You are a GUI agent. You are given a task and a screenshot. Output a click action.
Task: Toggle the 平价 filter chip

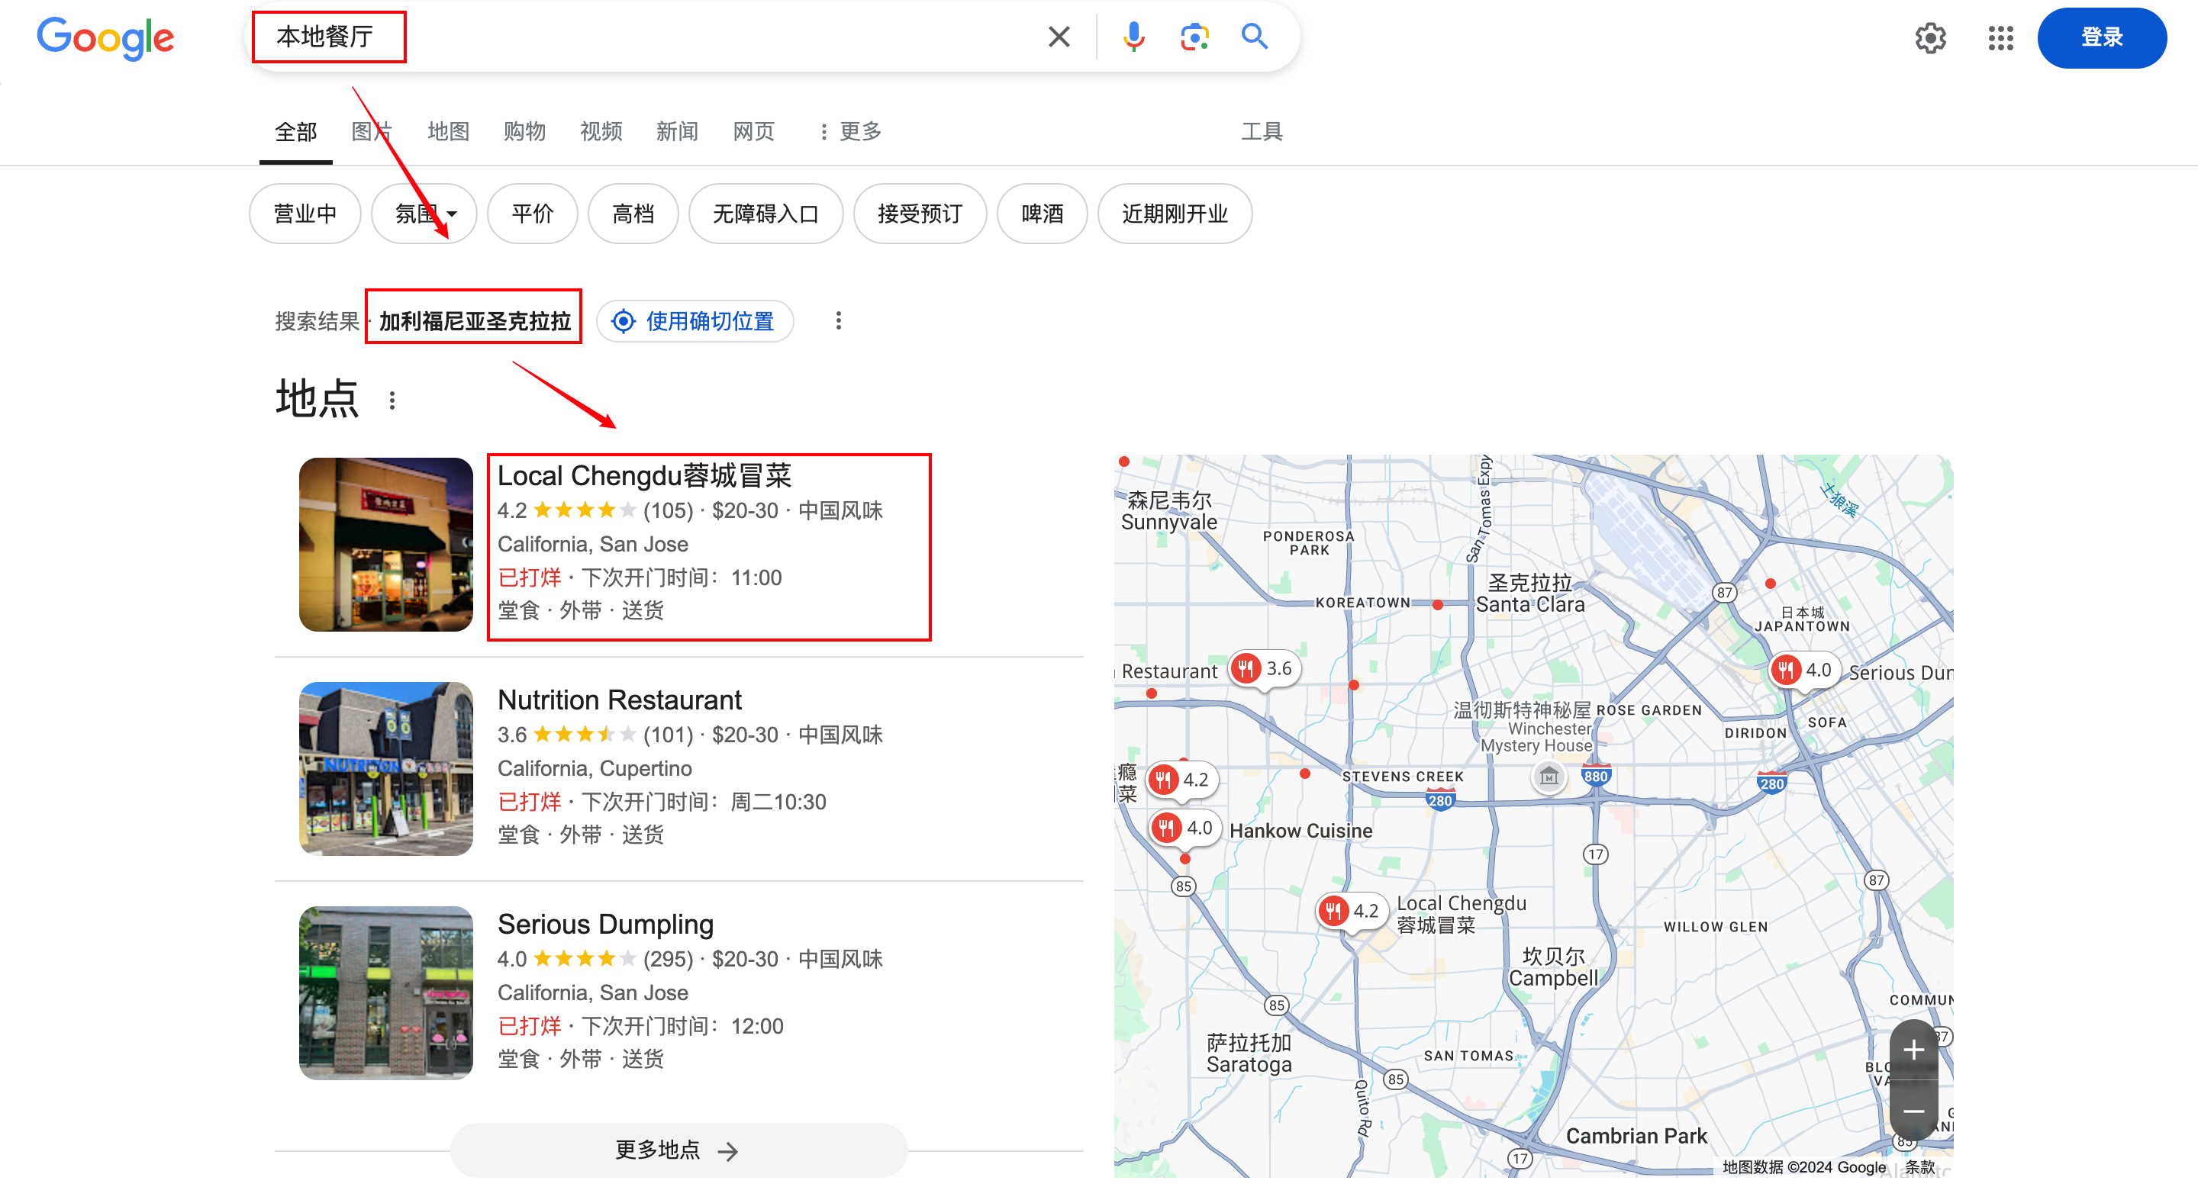(533, 213)
